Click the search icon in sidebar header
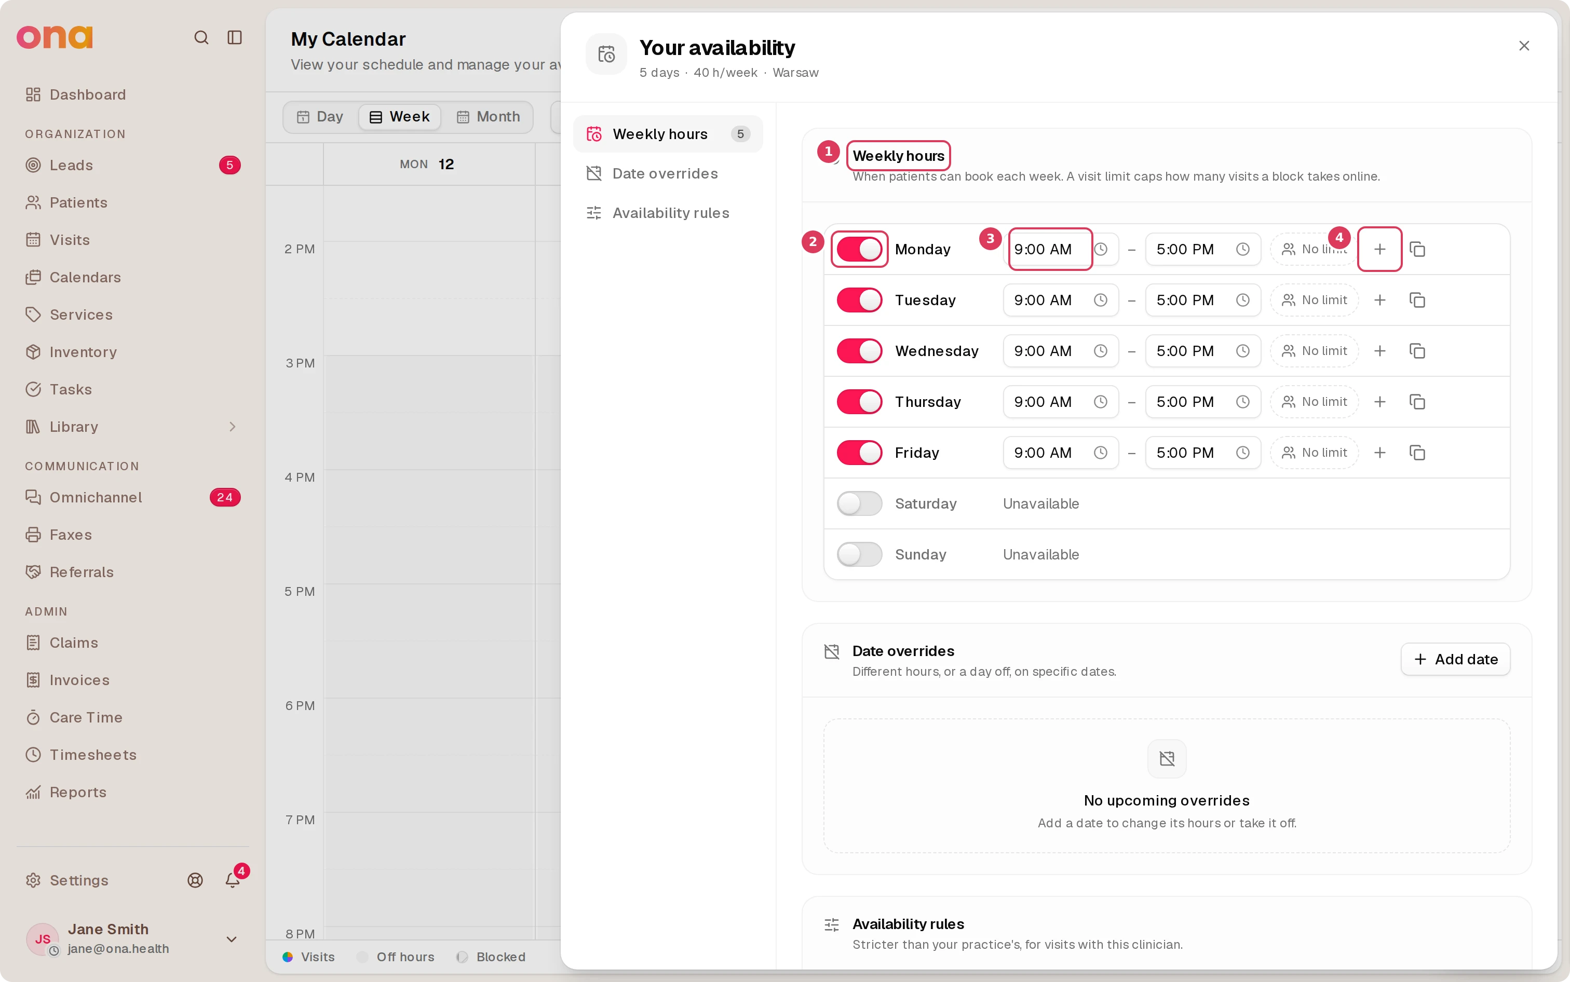Viewport: 1570px width, 982px height. coord(201,38)
